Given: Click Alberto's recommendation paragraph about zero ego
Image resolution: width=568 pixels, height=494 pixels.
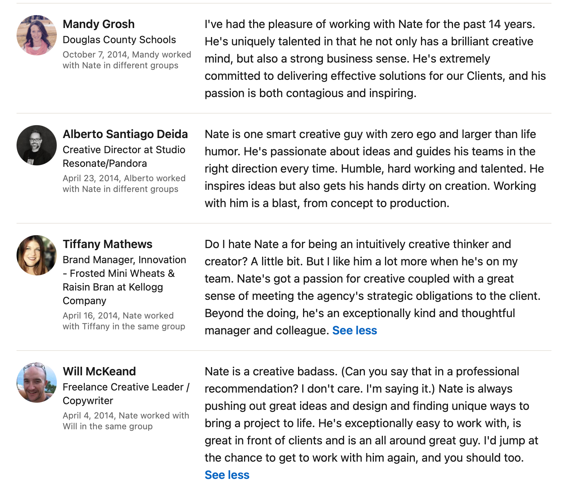Looking at the screenshot, I should click(374, 169).
